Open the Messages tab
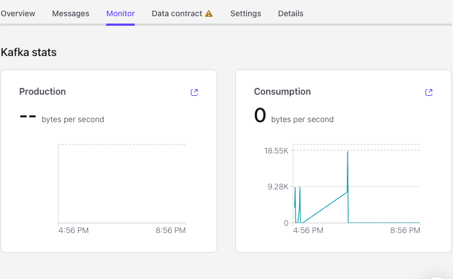453x279 pixels. pos(71,13)
